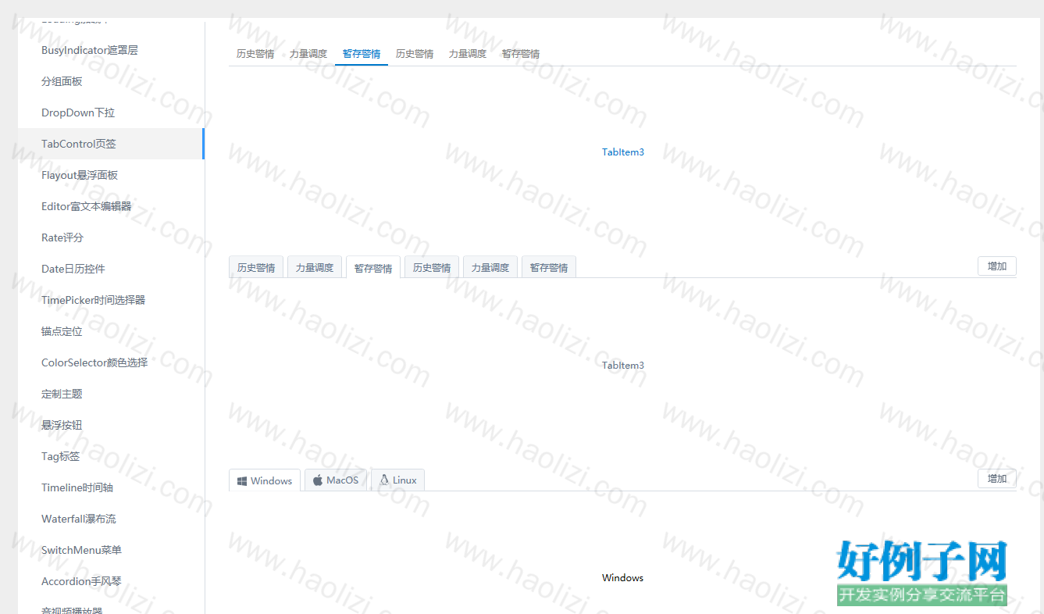The image size is (1044, 614).
Task: Go to Timeline时间轴 sidebar item
Action: 111,487
